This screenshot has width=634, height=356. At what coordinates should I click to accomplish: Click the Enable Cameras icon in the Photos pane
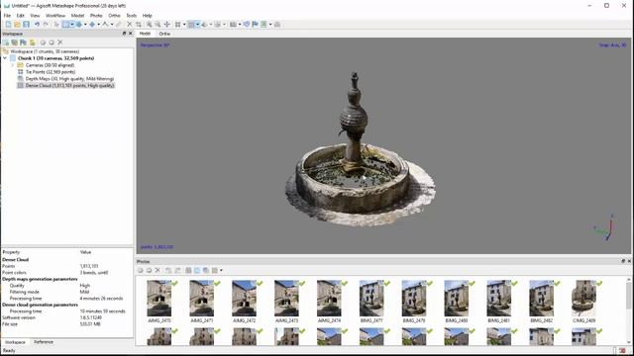tap(141, 270)
